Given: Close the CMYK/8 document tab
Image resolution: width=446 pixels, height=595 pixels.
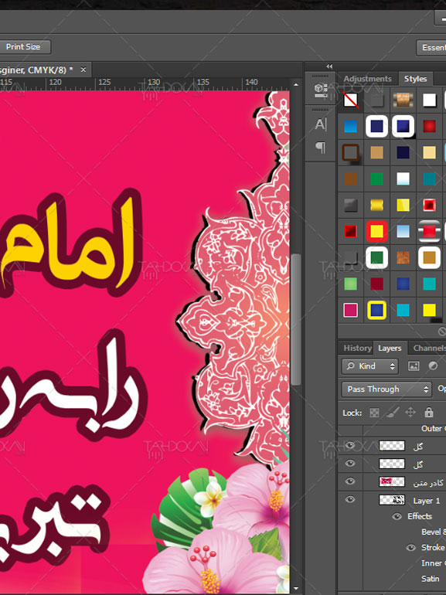Looking at the screenshot, I should coord(83,70).
